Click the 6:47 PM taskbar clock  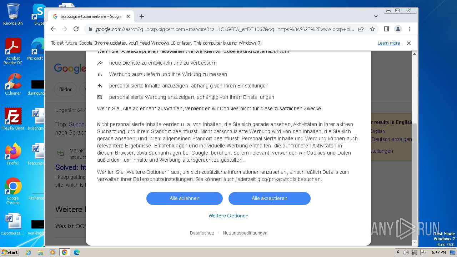[x=438, y=252]
